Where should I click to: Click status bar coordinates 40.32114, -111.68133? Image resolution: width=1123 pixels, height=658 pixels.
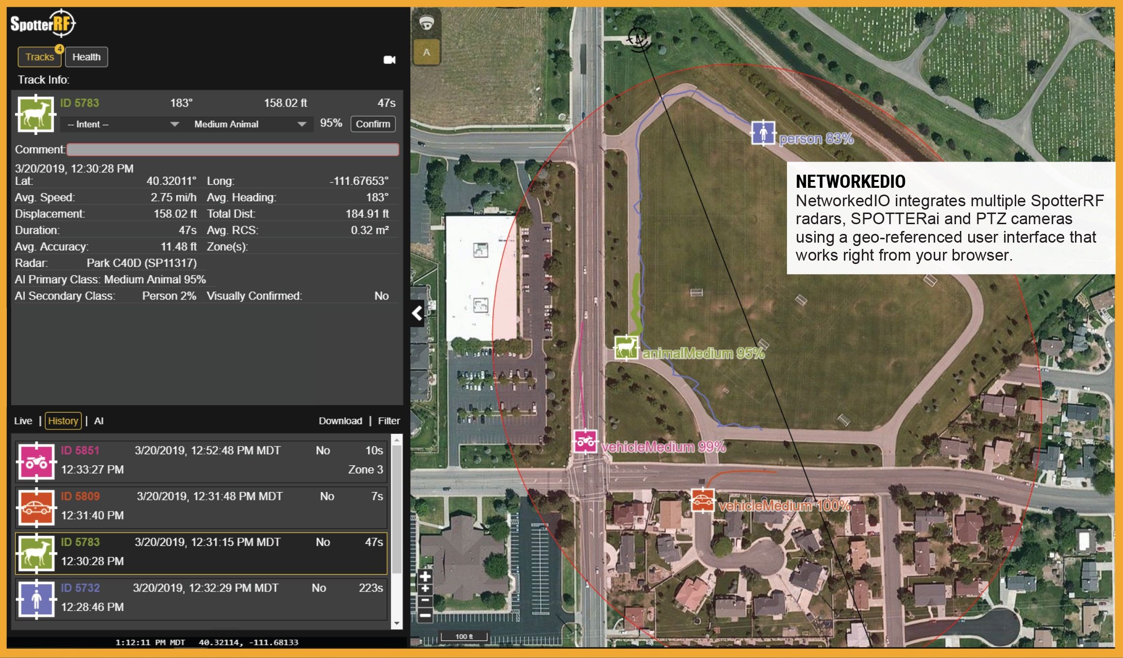[249, 642]
